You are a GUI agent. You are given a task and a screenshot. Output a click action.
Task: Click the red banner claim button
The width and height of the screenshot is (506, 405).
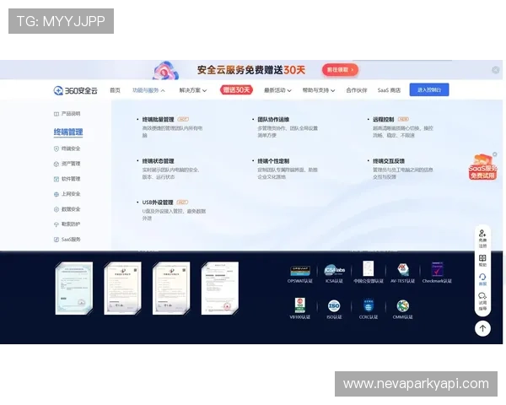click(340, 70)
